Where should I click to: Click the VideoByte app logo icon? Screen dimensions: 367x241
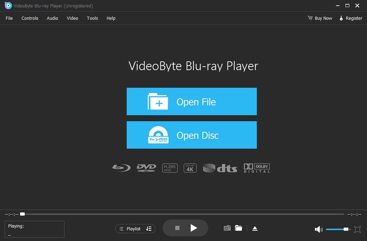point(8,6)
